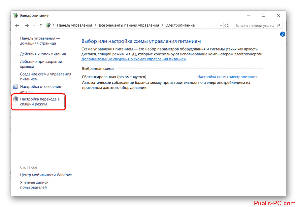This screenshot has width=297, height=207.
Task: Open 'Действия кнопок питания' settings
Action: [x=43, y=54]
